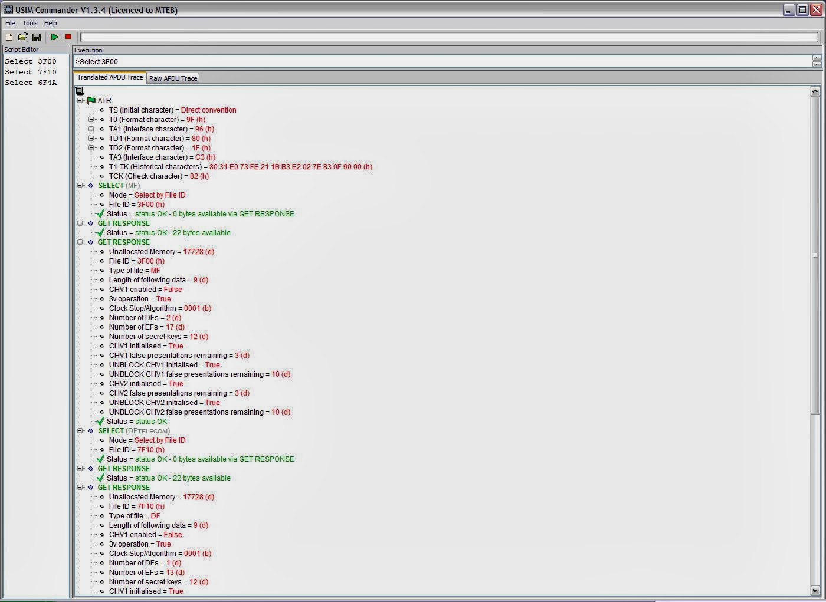Click the Execution field down arrow
The image size is (826, 602).
[817, 64]
